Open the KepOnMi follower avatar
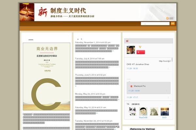This screenshot has width=196, height=130. point(143,111)
